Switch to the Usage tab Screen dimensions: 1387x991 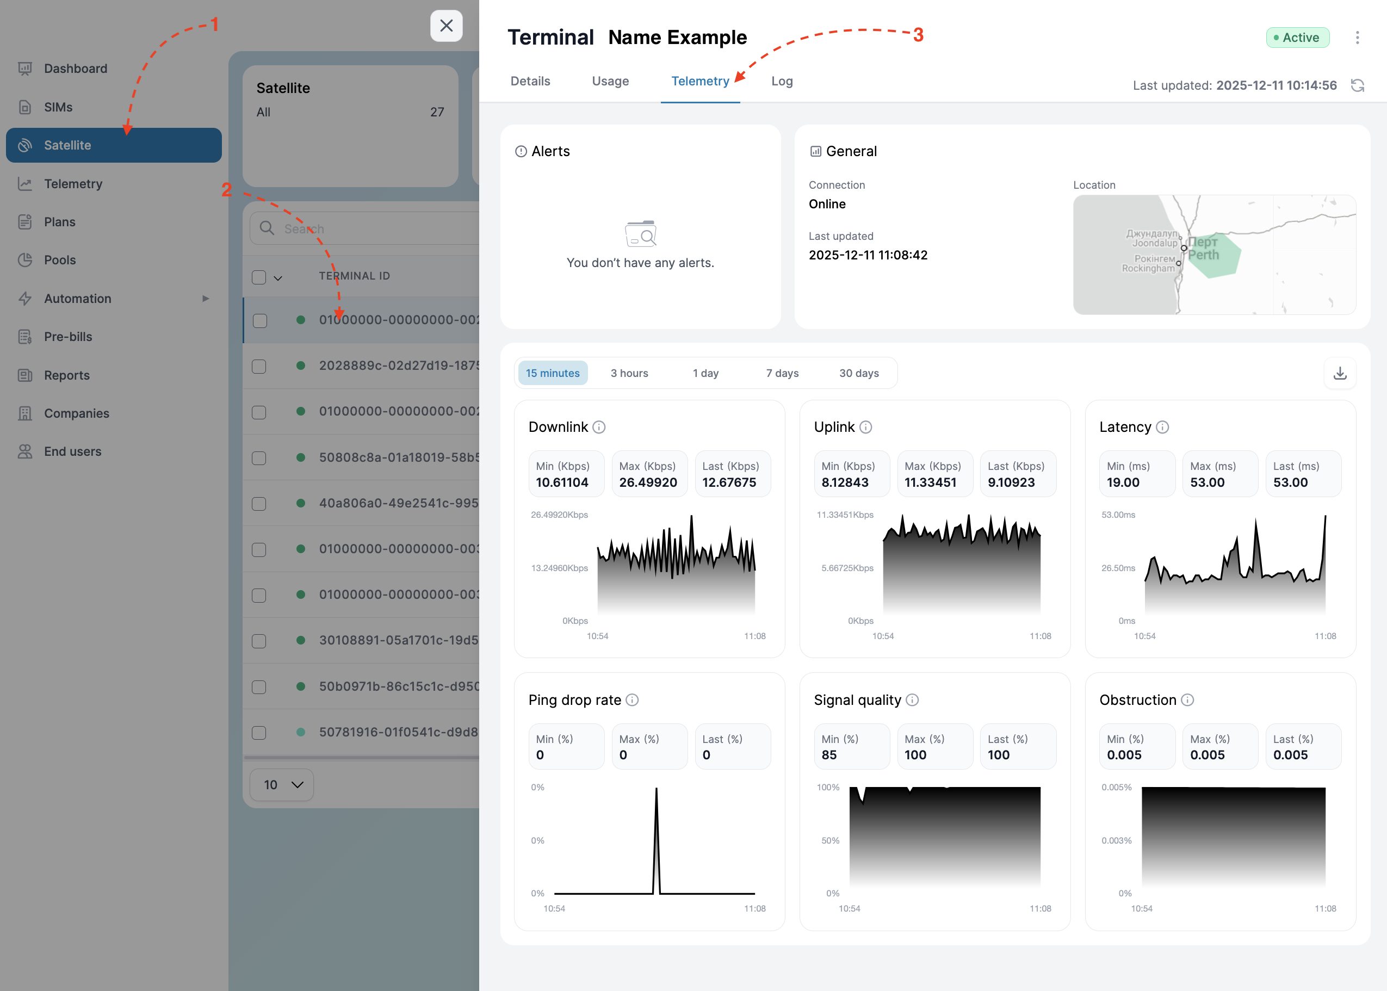point(610,81)
